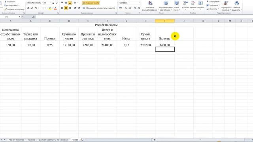The width and height of the screenshot is (253, 142).
Task: Open the Clear (Очистить) menu
Action: [x=213, y=9]
